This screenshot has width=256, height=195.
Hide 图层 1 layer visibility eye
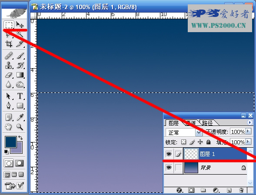(x=169, y=154)
